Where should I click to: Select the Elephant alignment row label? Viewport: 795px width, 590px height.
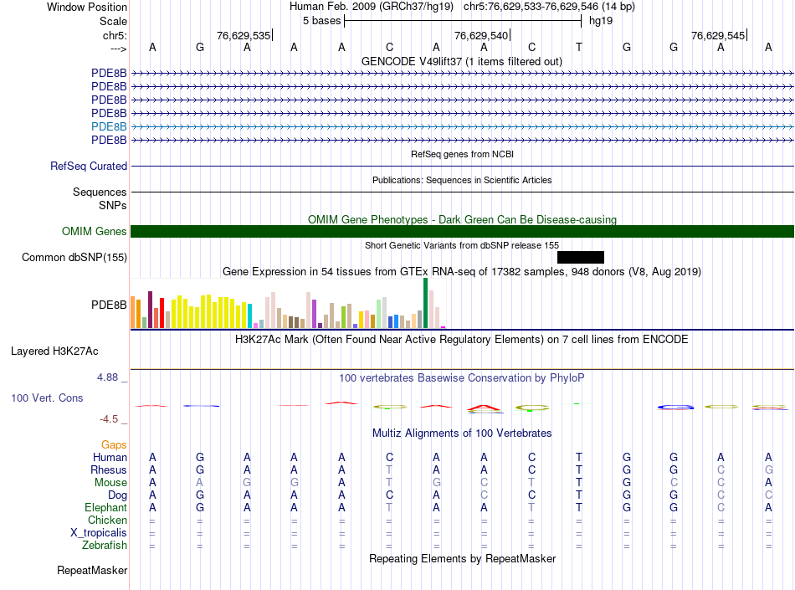106,508
